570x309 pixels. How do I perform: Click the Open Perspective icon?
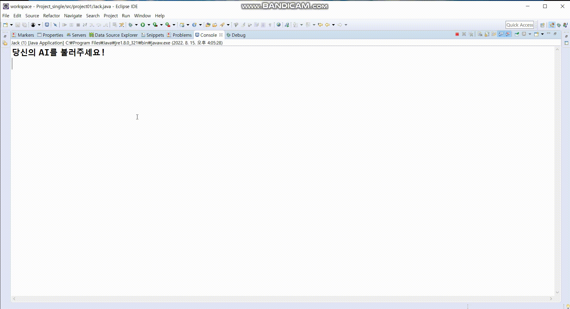click(543, 25)
